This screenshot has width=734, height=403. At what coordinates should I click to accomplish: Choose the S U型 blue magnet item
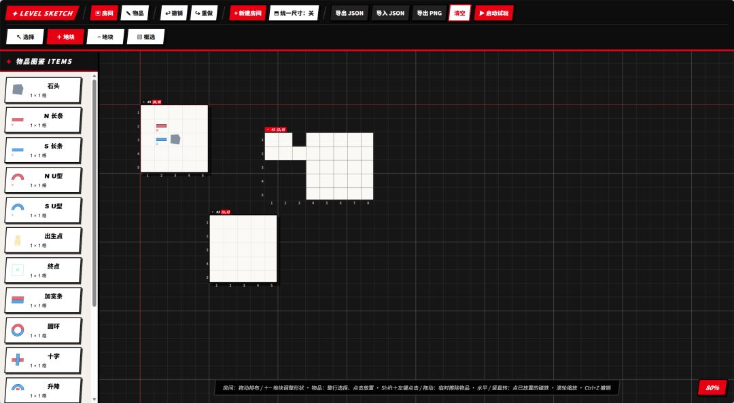(x=43, y=210)
